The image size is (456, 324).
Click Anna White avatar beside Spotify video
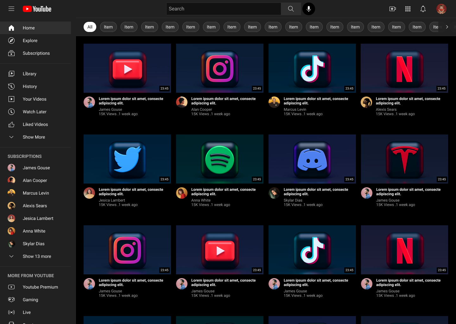(182, 193)
